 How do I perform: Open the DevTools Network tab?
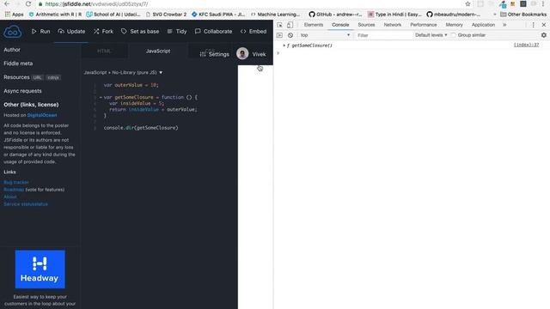point(393,25)
